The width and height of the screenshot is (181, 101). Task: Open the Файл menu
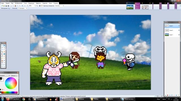[x=3, y=3]
